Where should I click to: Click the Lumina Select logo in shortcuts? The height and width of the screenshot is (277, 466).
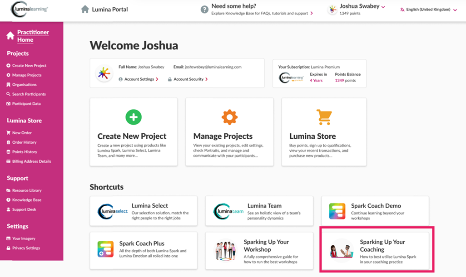pos(113,211)
